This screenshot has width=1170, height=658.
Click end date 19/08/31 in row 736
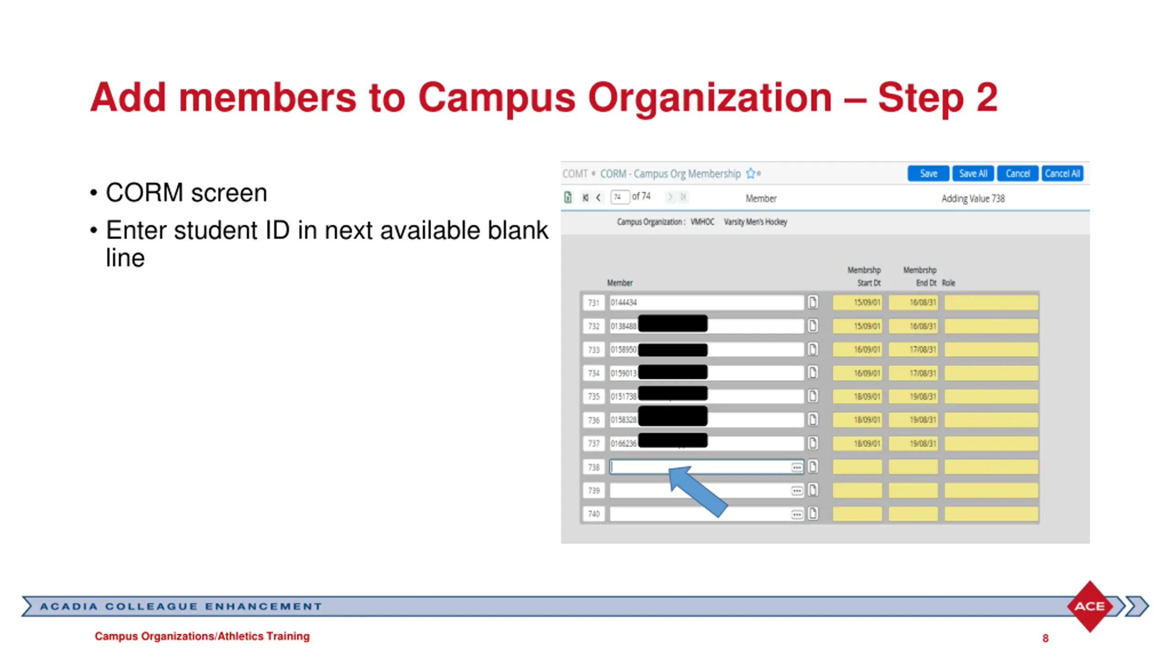tap(913, 419)
